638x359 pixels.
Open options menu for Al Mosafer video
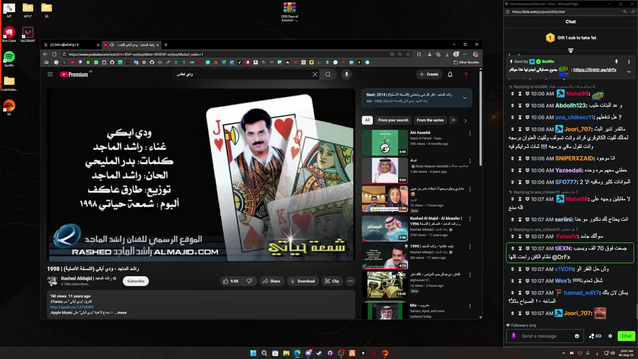pyautogui.click(x=470, y=219)
